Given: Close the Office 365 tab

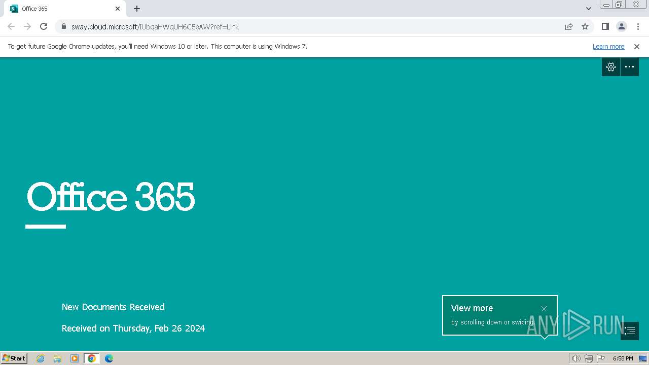Looking at the screenshot, I should [x=118, y=9].
